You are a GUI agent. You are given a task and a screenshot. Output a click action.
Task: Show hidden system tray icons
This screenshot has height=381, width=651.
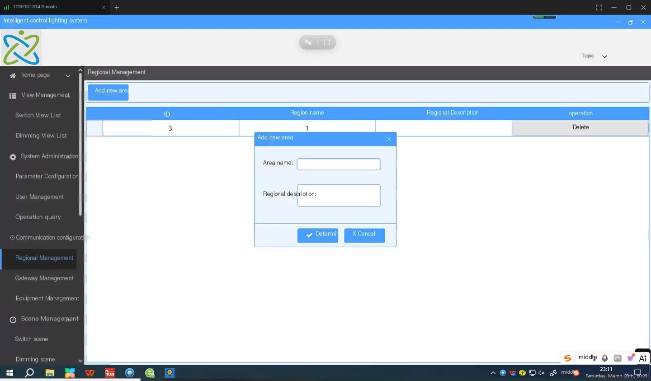click(x=493, y=373)
